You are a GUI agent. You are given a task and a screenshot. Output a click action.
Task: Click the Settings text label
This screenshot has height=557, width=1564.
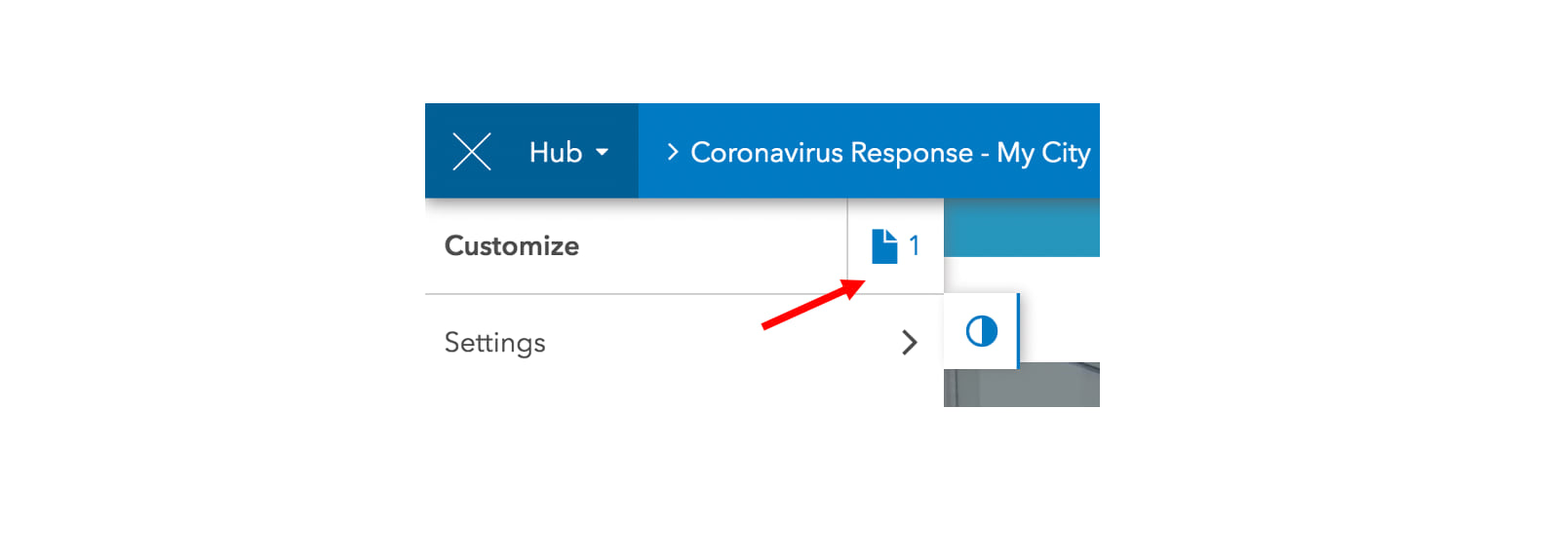pos(495,343)
